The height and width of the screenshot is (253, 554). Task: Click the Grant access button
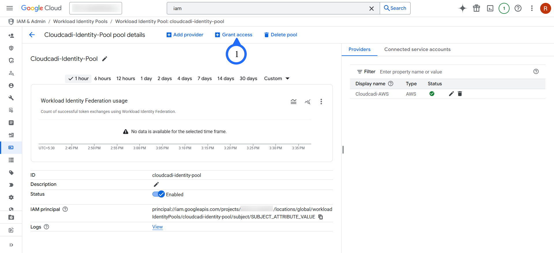click(234, 35)
